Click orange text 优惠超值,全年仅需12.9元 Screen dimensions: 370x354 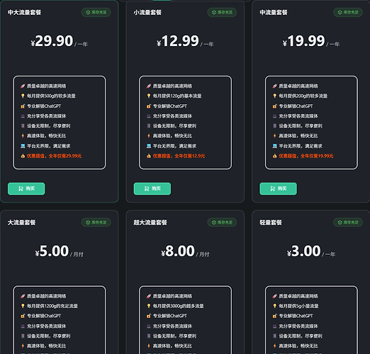179,156
